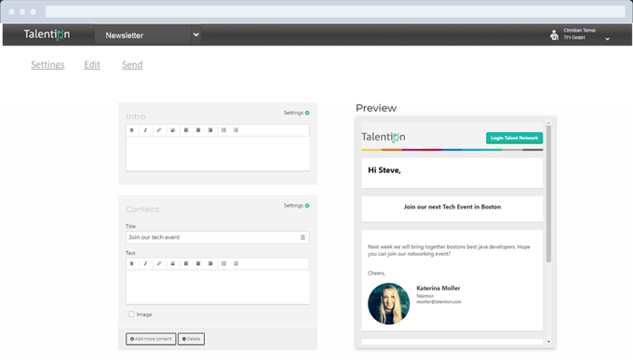Click the 'Cheers,' text in preview
This screenshot has width=633, height=363.
click(376, 274)
